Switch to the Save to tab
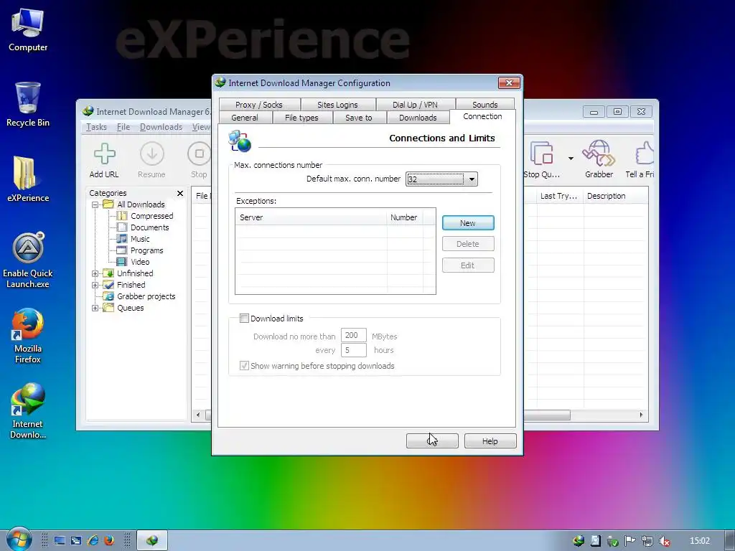 [359, 118]
